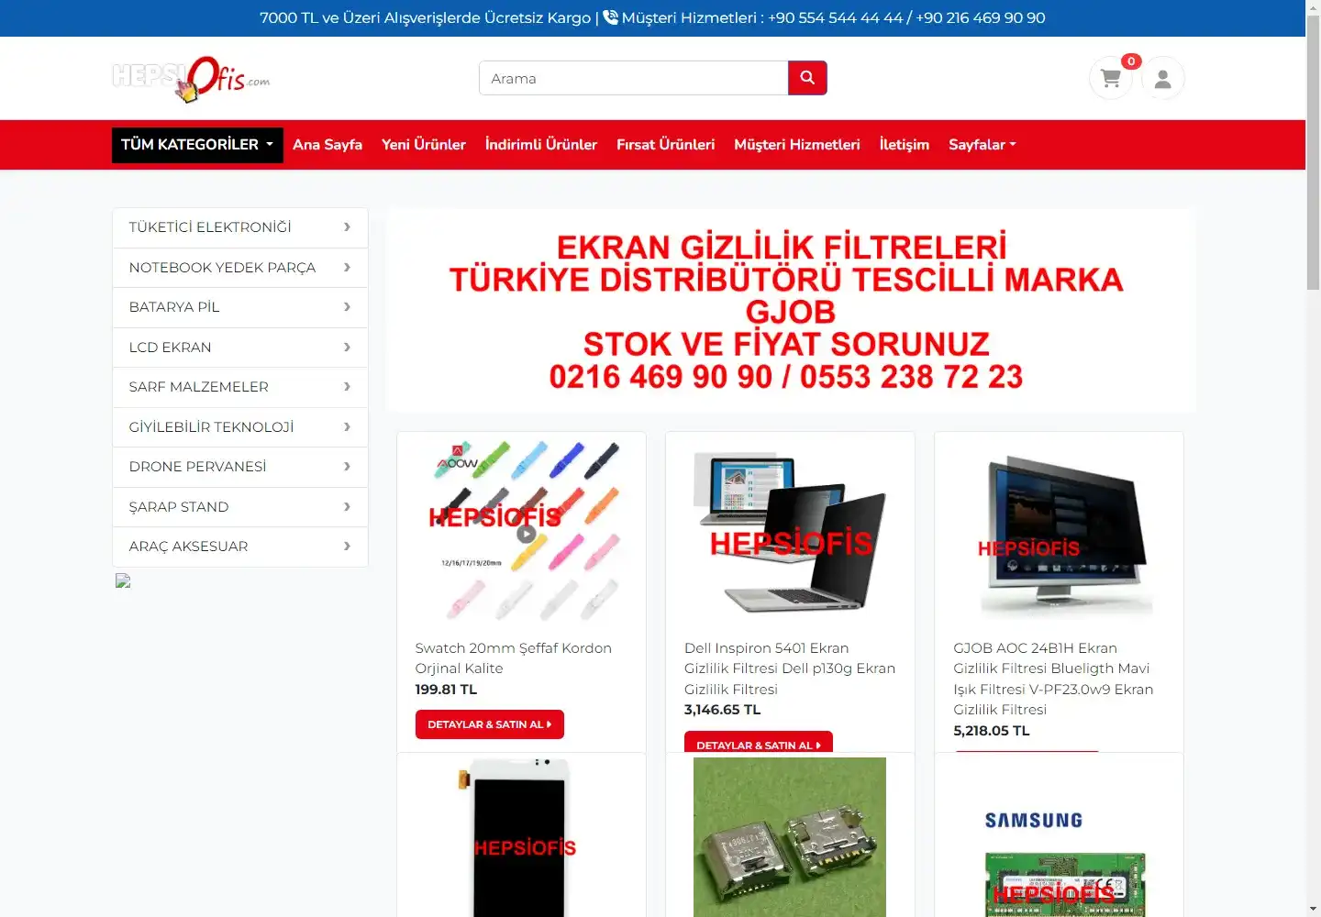Open the TÜM KATEGORİLER dropdown

click(x=197, y=145)
